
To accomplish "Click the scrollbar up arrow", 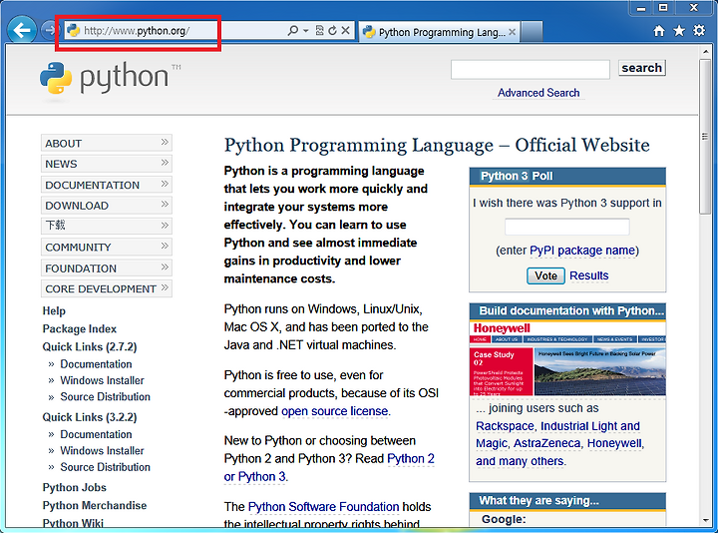I will click(706, 51).
